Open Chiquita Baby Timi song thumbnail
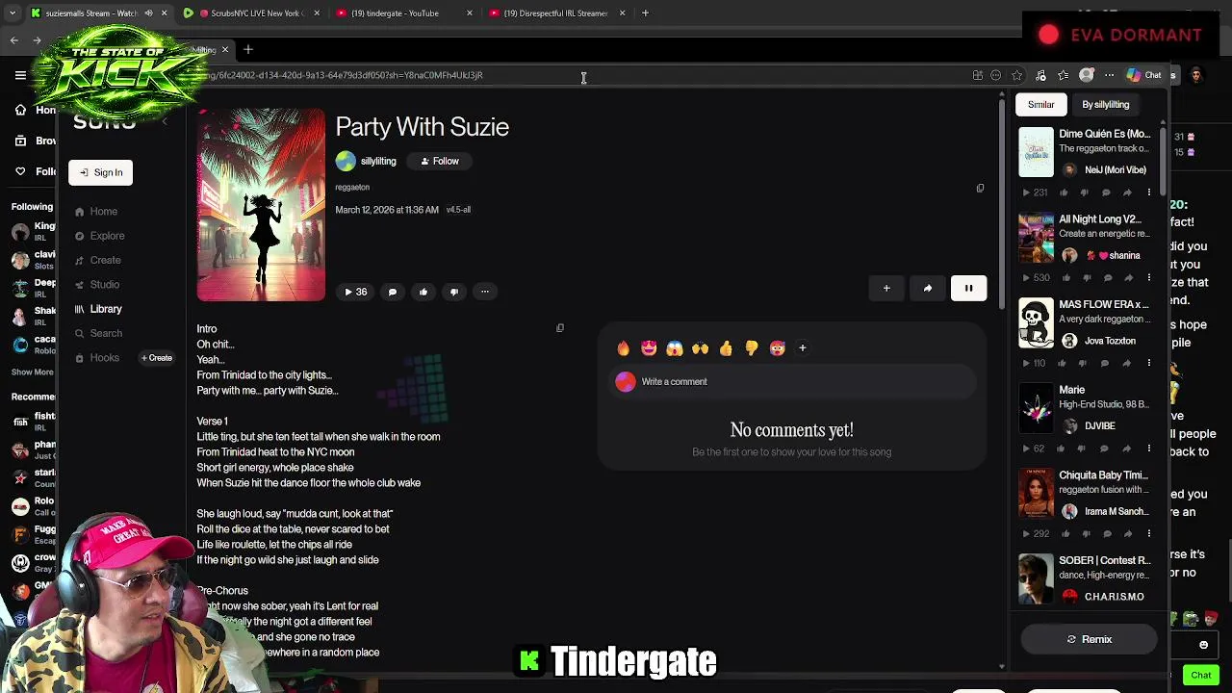Screen dimensions: 1232x693 (1037, 493)
